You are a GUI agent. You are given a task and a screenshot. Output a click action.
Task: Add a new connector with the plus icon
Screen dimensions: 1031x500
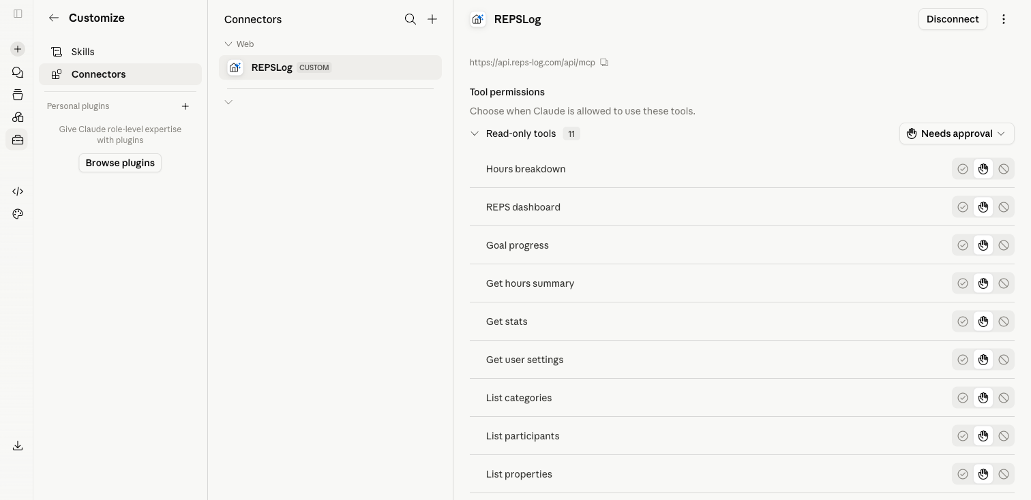432,19
